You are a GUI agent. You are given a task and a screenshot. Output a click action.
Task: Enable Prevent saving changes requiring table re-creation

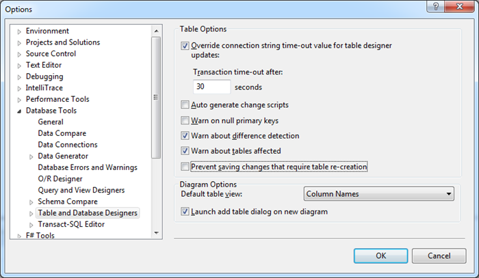point(185,167)
